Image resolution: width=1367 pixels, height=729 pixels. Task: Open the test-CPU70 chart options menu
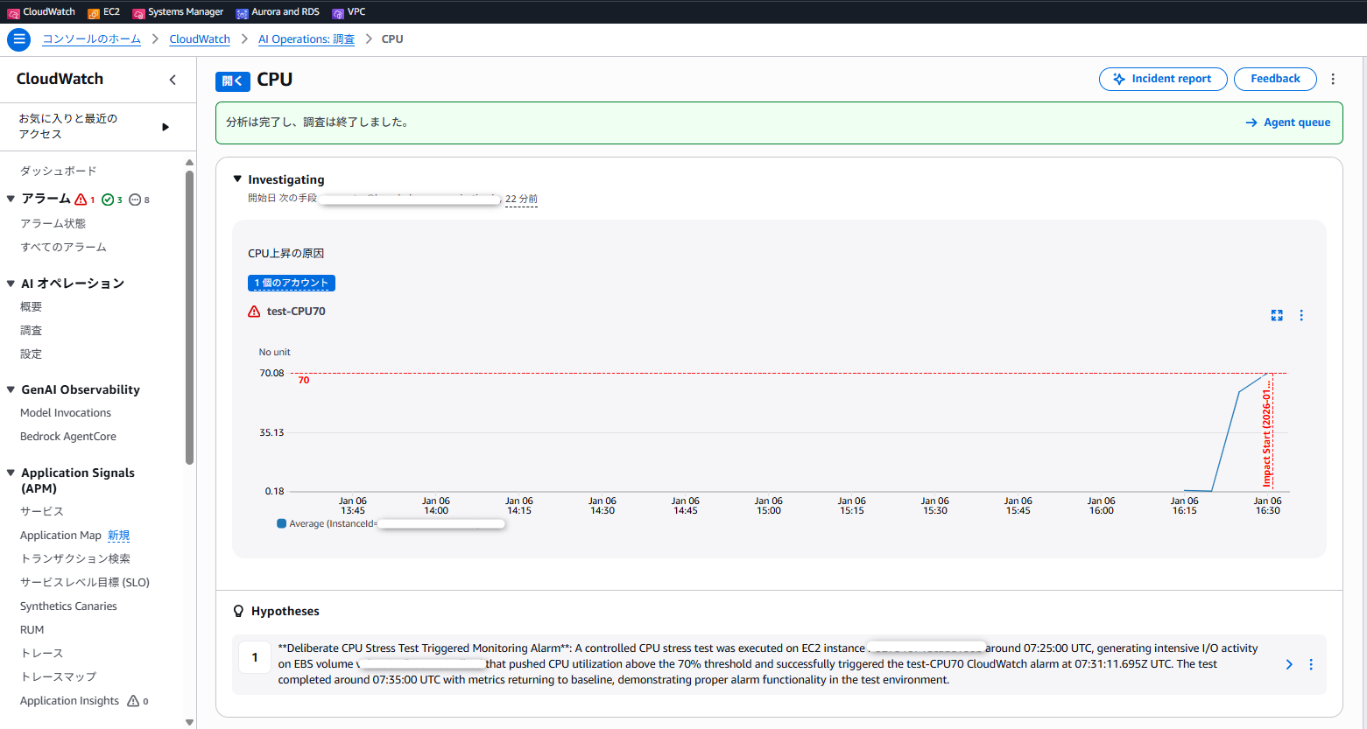coord(1301,315)
